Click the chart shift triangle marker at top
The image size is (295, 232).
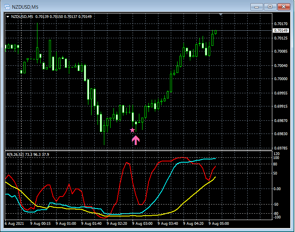coord(221,14)
